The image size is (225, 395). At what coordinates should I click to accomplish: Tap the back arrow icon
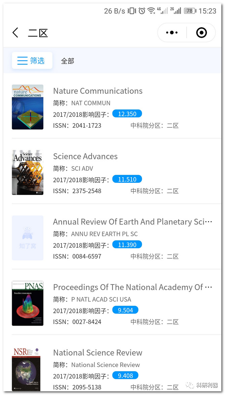[15, 33]
